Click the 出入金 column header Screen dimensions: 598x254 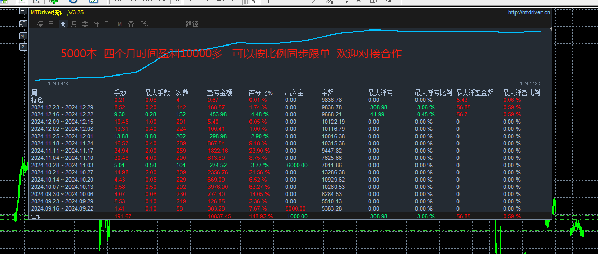pos(295,93)
